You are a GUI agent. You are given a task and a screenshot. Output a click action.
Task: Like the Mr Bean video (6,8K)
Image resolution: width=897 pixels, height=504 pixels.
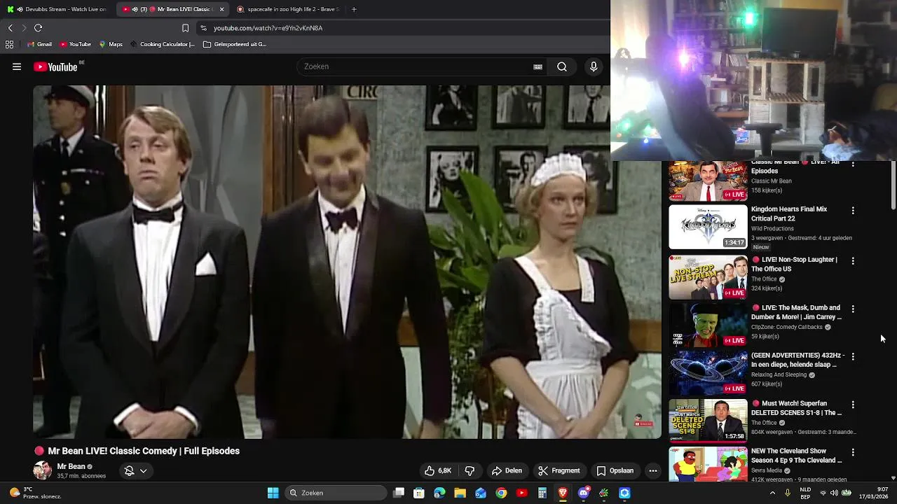(x=438, y=470)
